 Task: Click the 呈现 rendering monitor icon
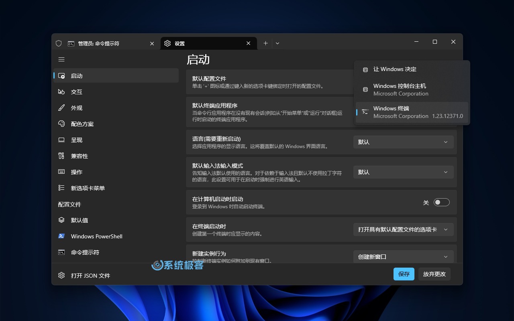point(61,140)
